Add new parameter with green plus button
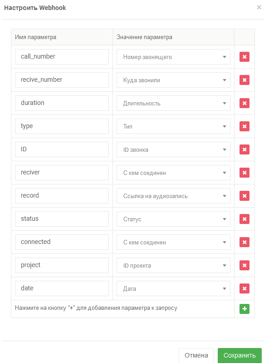Screen dimensions: 264x363 tap(244, 309)
